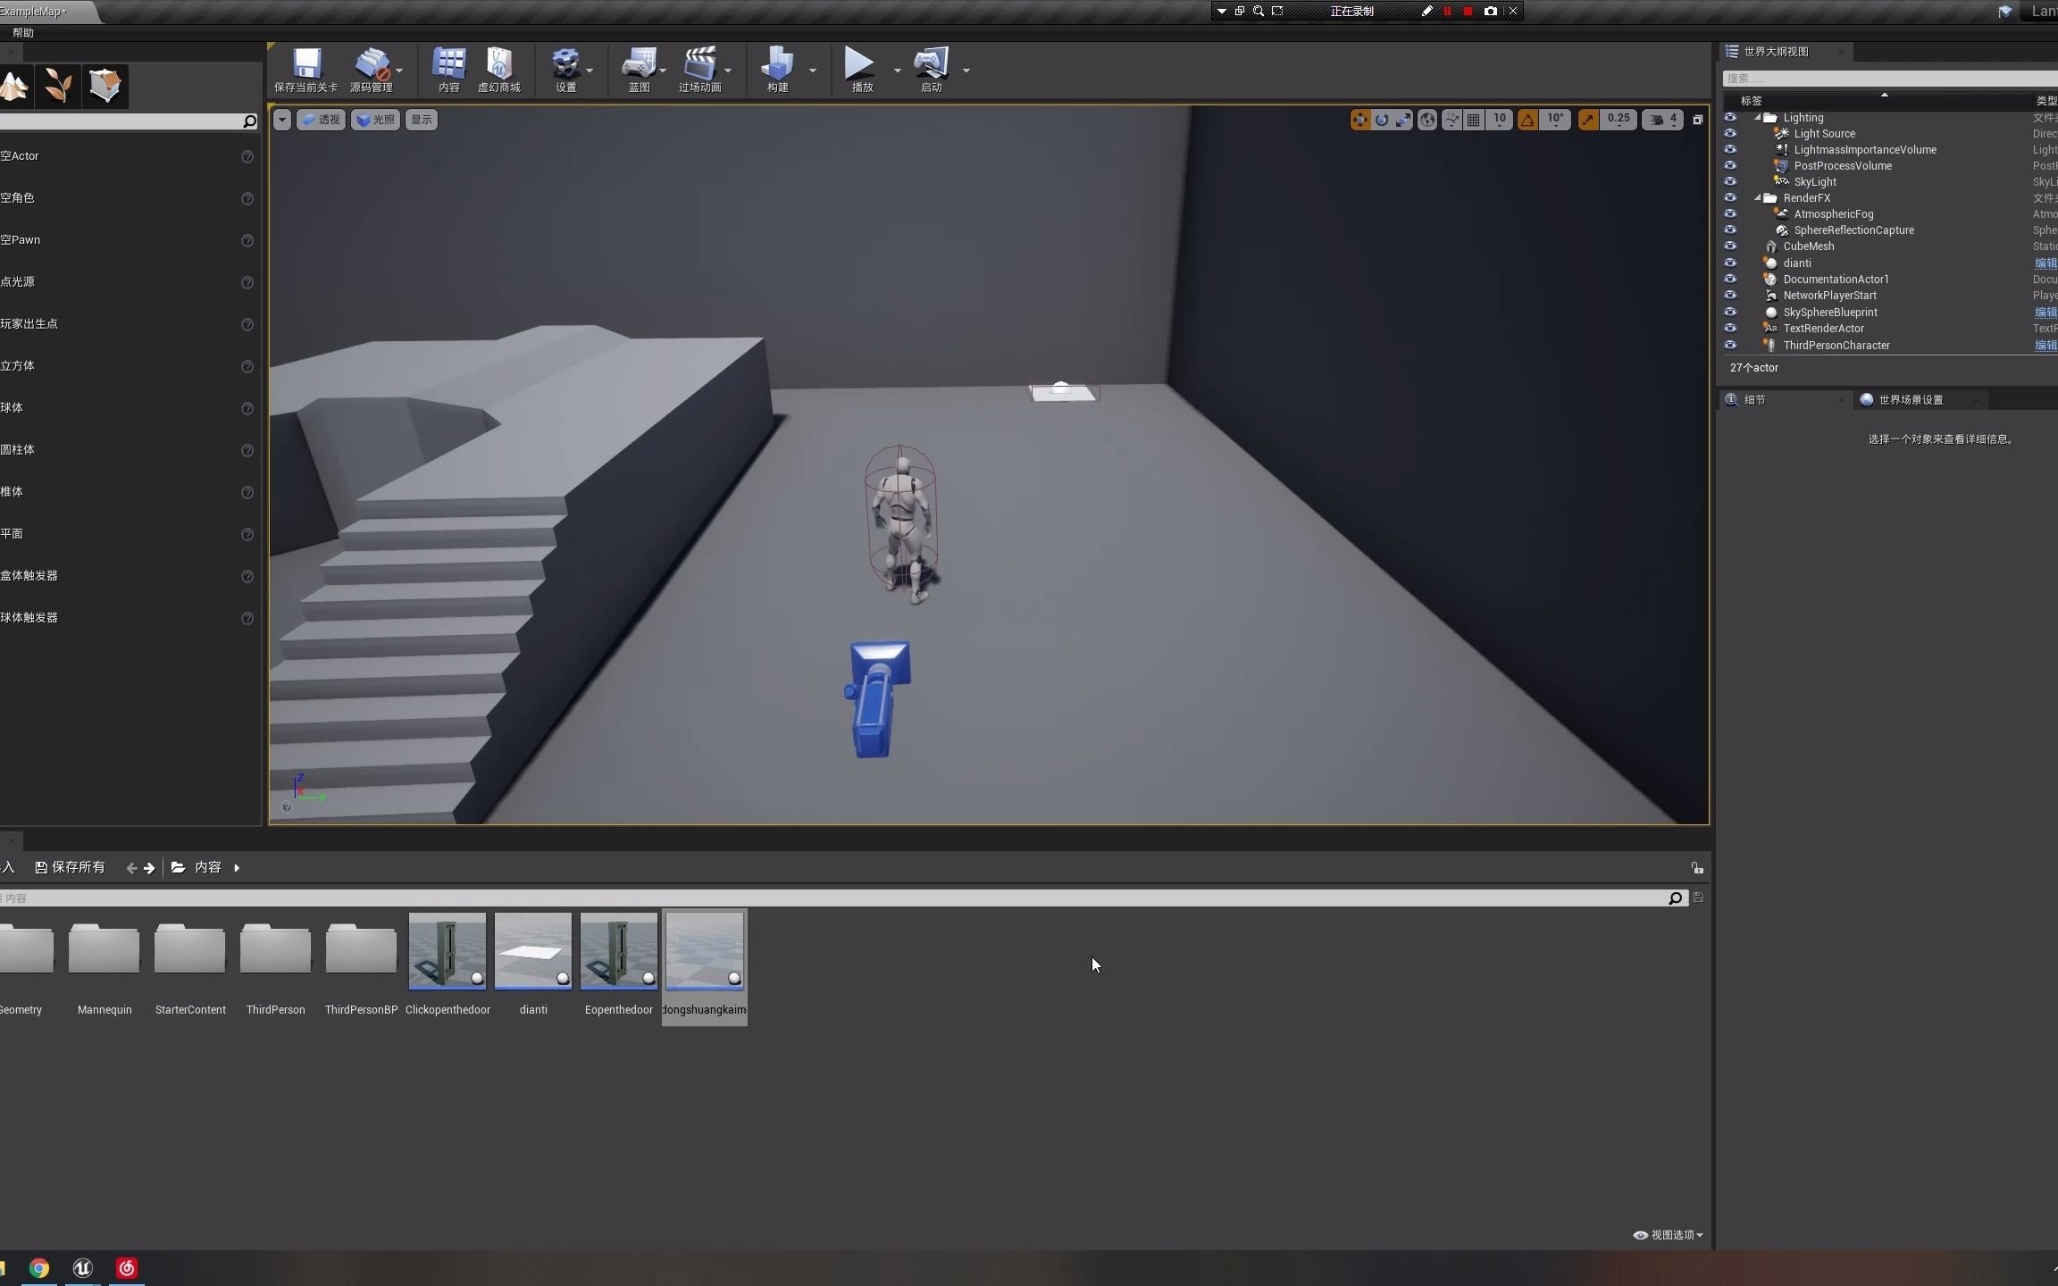Click the 编辑 link next to ThirdPersonCharacter
This screenshot has height=1286, width=2058.
point(2046,346)
